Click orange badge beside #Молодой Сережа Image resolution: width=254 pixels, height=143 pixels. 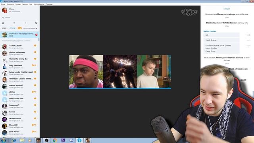point(35,79)
